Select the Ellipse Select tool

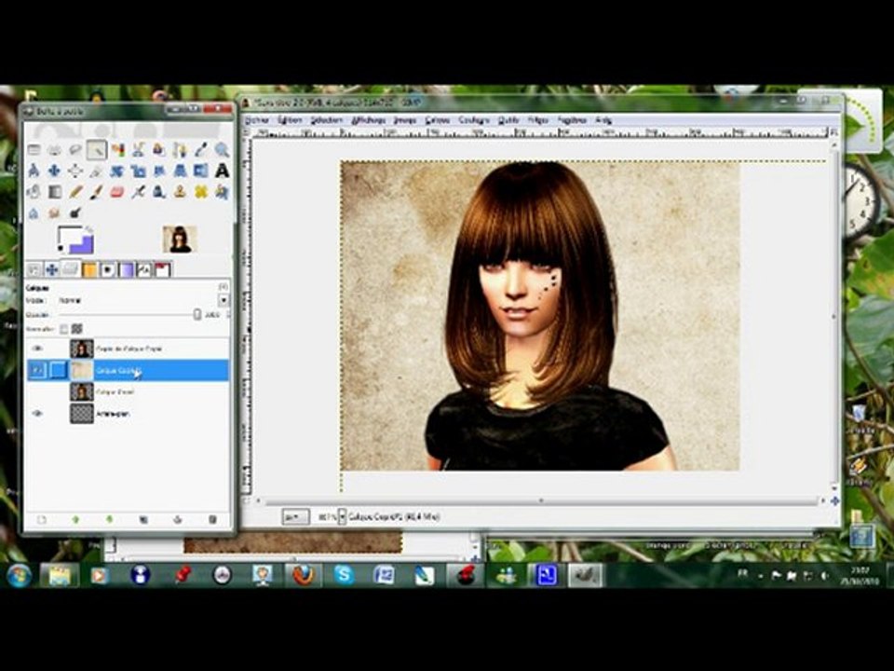54,150
